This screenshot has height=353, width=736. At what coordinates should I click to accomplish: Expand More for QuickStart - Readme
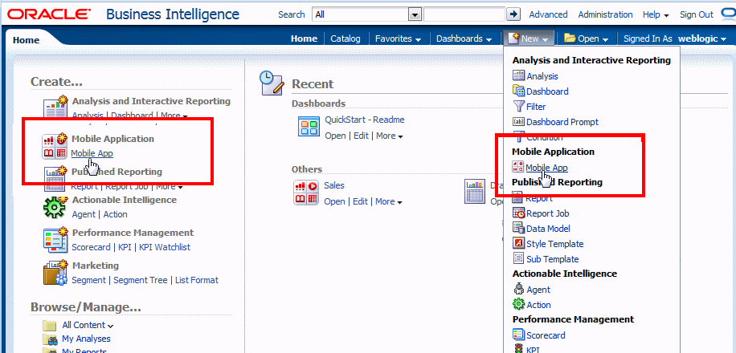click(x=390, y=136)
